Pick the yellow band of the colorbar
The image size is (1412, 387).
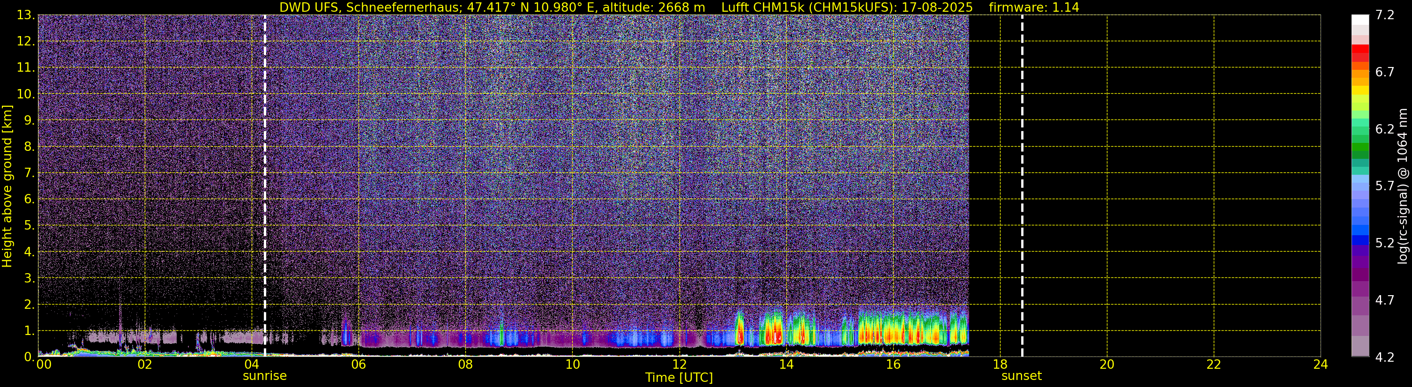(x=1360, y=90)
